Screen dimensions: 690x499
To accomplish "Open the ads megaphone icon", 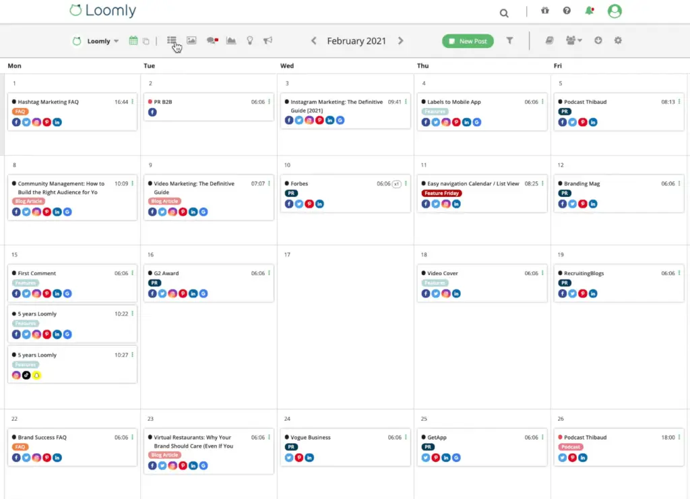I will tap(268, 40).
